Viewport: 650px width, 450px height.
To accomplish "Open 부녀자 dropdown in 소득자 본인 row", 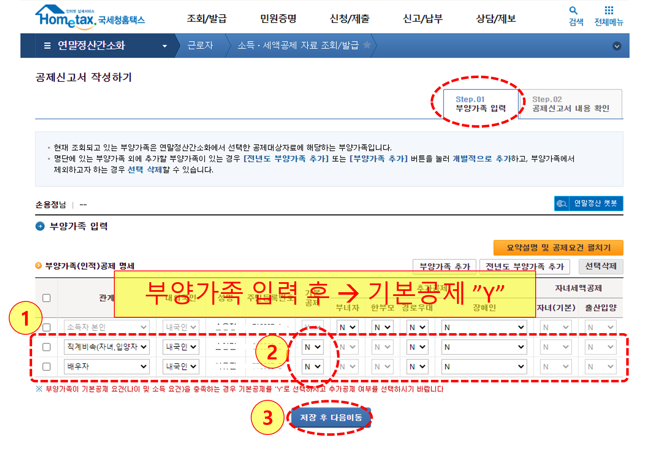I will (348, 327).
